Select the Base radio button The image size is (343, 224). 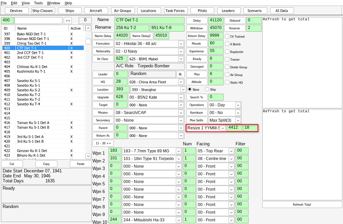190,89
